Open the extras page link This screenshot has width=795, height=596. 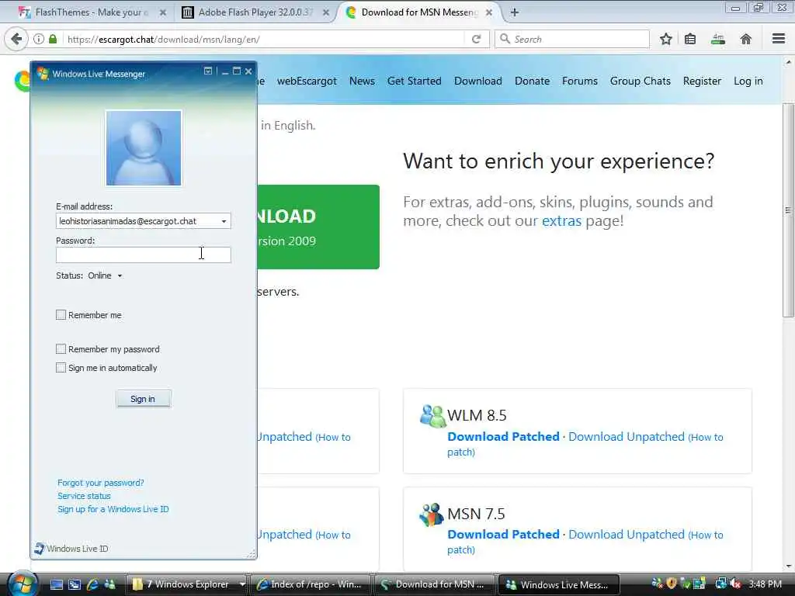tap(561, 221)
